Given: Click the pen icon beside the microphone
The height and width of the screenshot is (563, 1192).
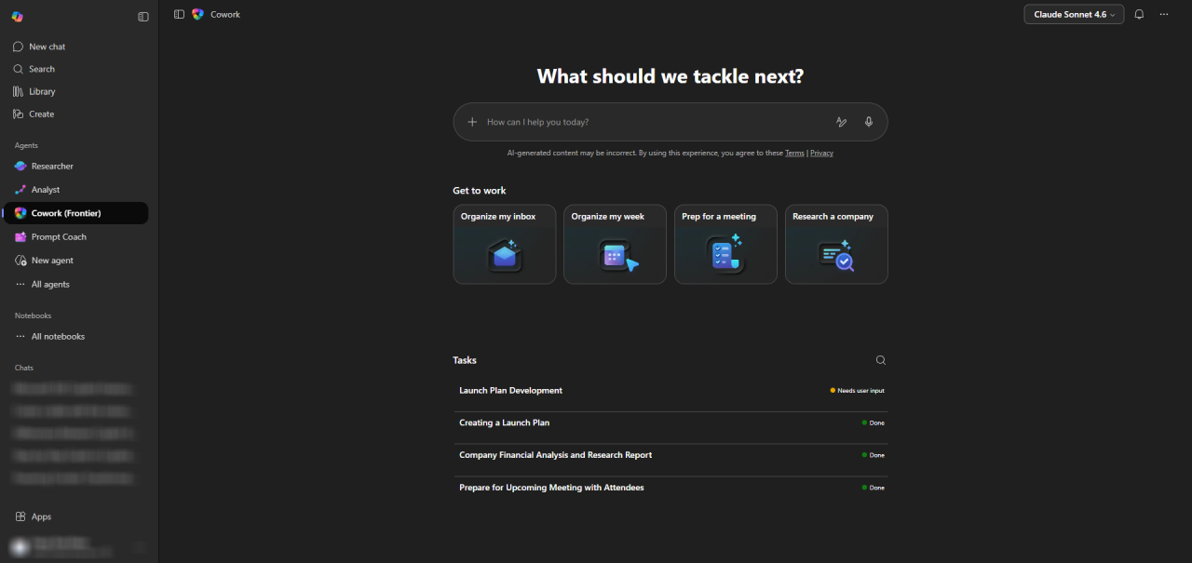Looking at the screenshot, I should point(841,122).
